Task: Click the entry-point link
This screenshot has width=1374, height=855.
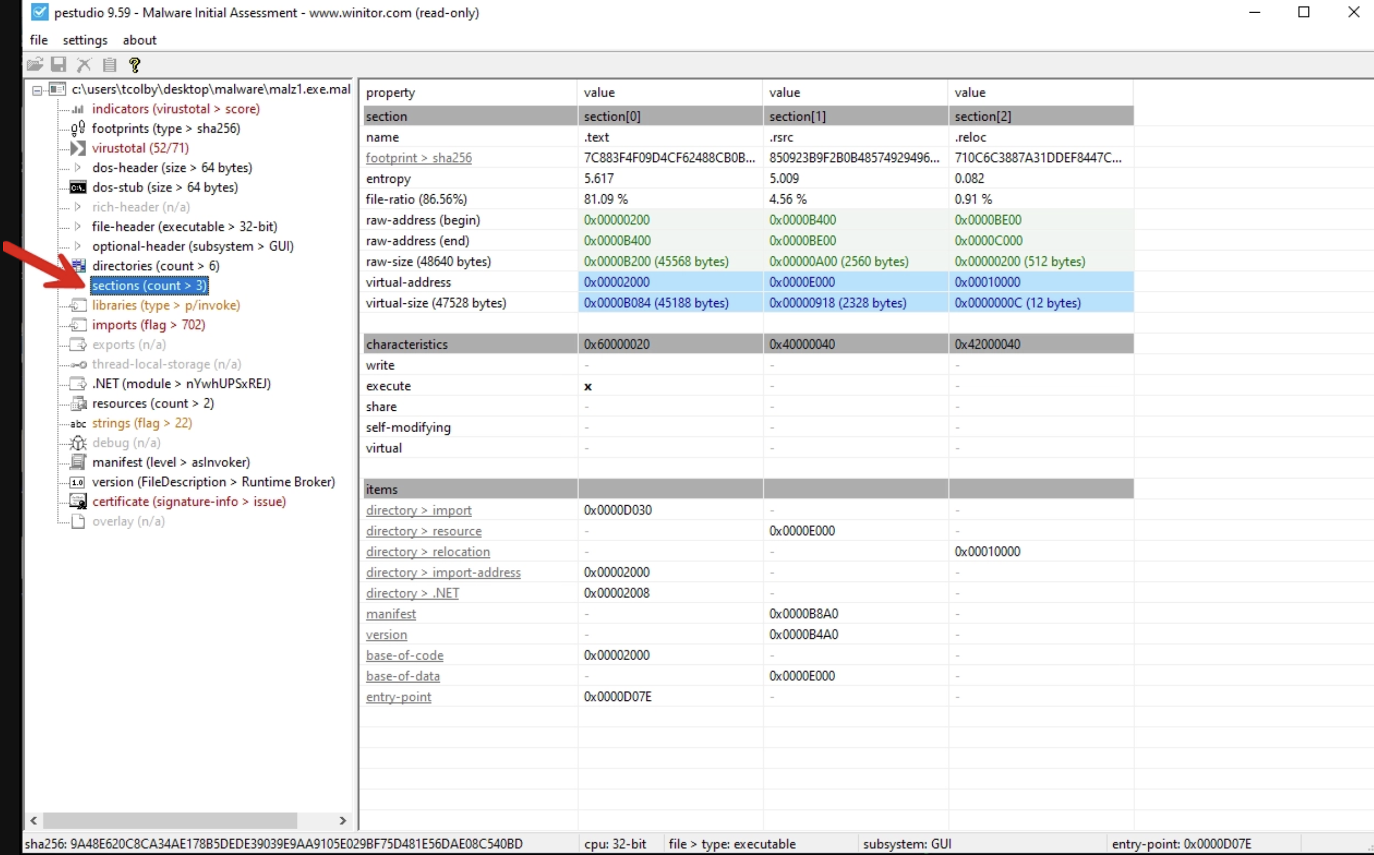Action: click(x=398, y=696)
